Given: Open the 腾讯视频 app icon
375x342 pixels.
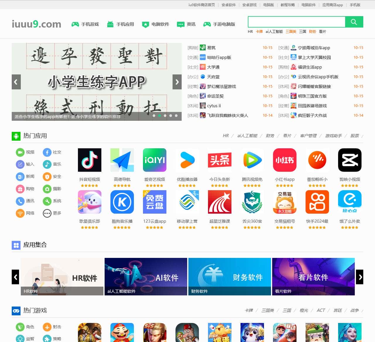Looking at the screenshot, I should click(252, 160).
